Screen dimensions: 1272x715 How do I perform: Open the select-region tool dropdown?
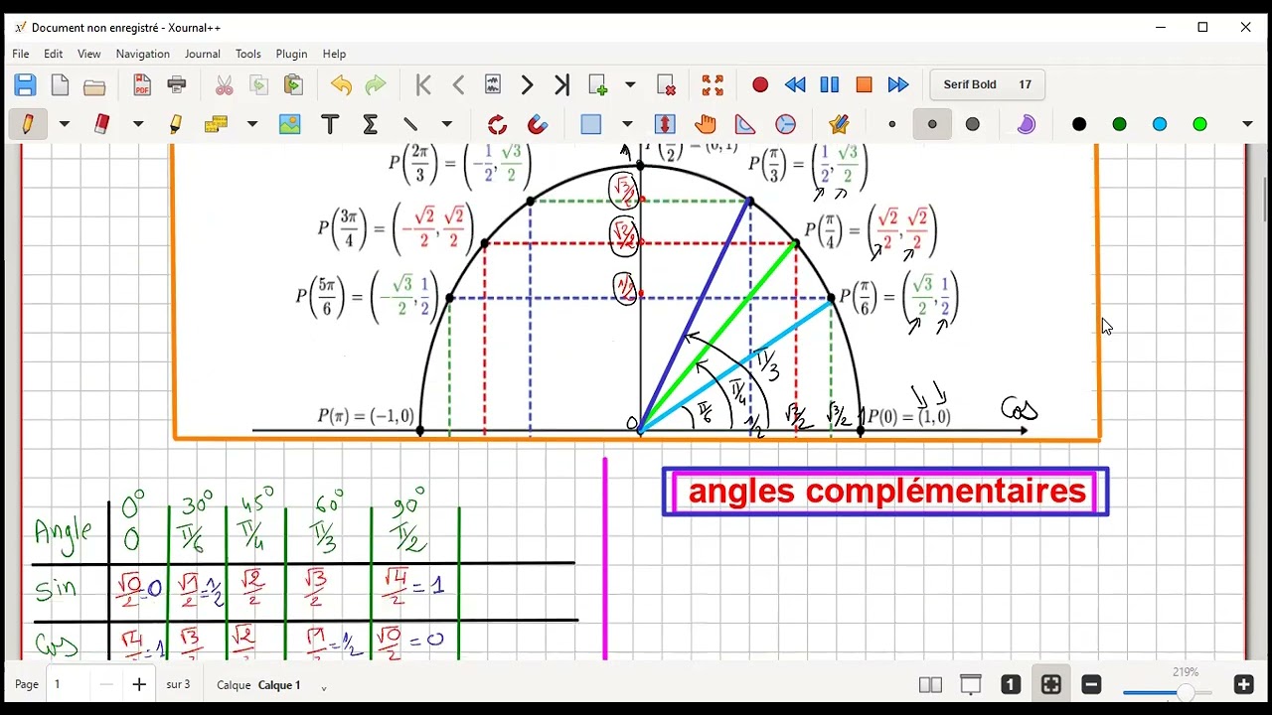[251, 124]
